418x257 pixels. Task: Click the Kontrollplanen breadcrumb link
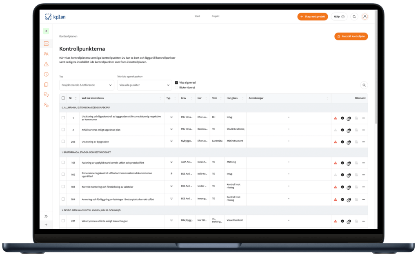[x=68, y=36]
